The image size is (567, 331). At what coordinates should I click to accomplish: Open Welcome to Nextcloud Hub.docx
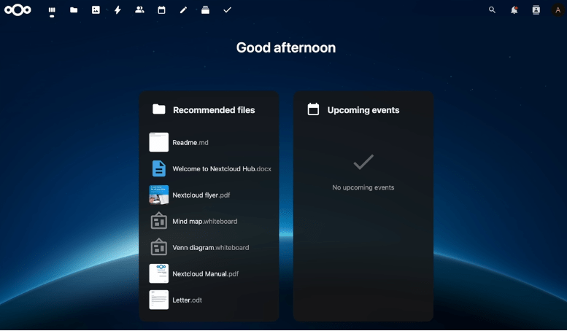tap(221, 169)
